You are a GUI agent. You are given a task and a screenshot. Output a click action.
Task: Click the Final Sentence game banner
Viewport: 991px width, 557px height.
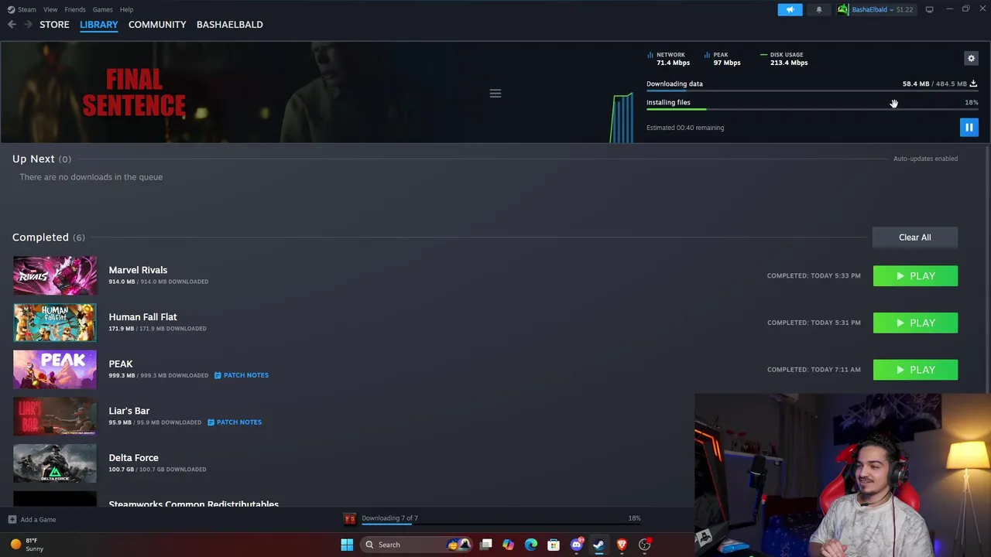134,92
